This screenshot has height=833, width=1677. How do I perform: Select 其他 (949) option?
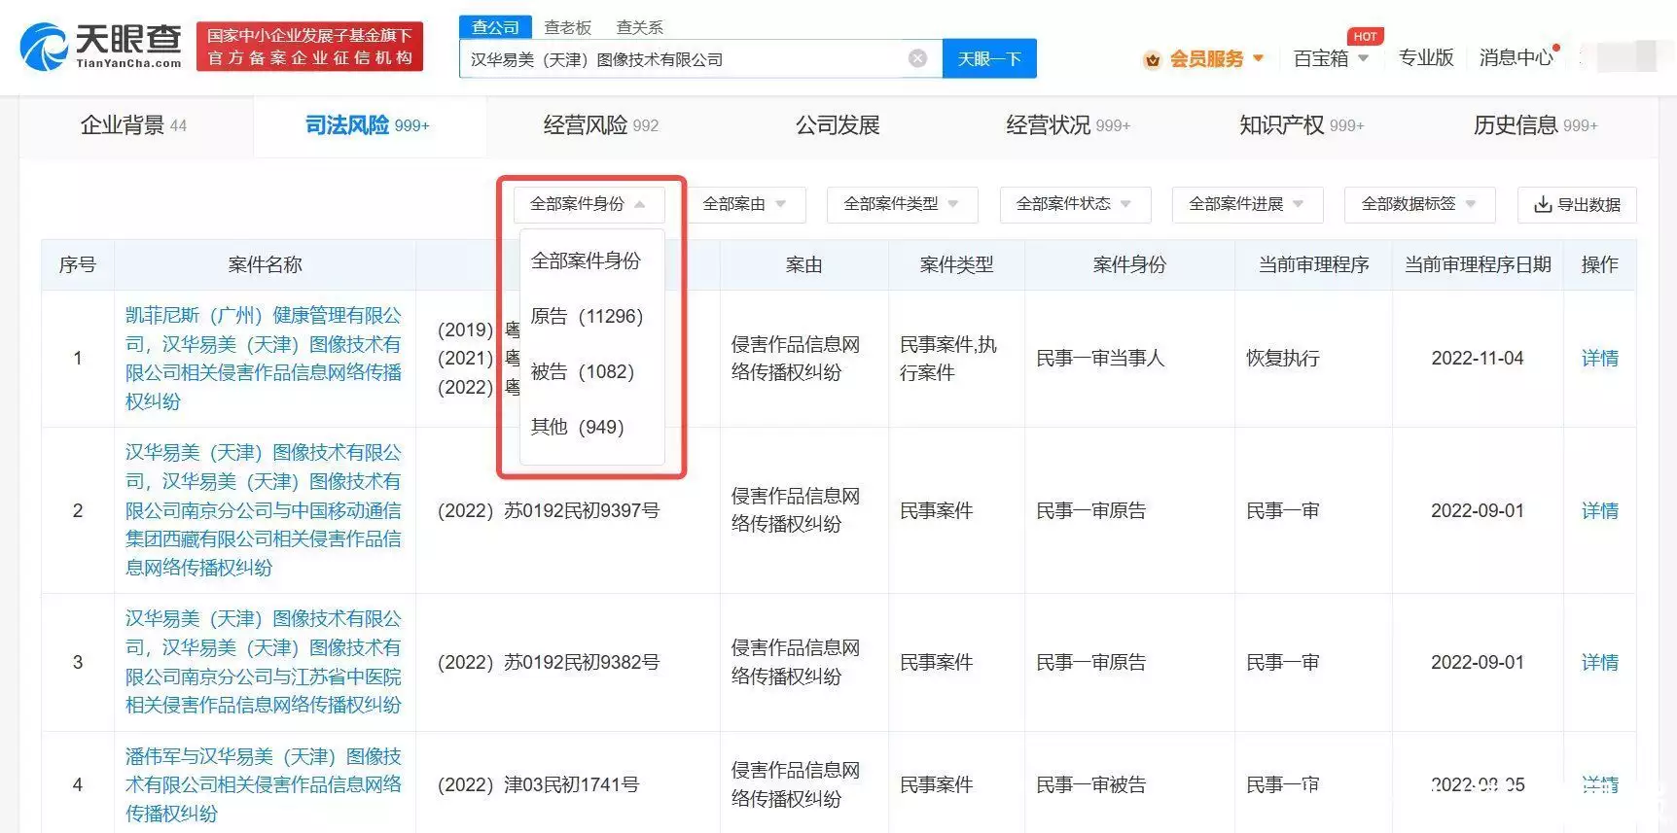(577, 427)
